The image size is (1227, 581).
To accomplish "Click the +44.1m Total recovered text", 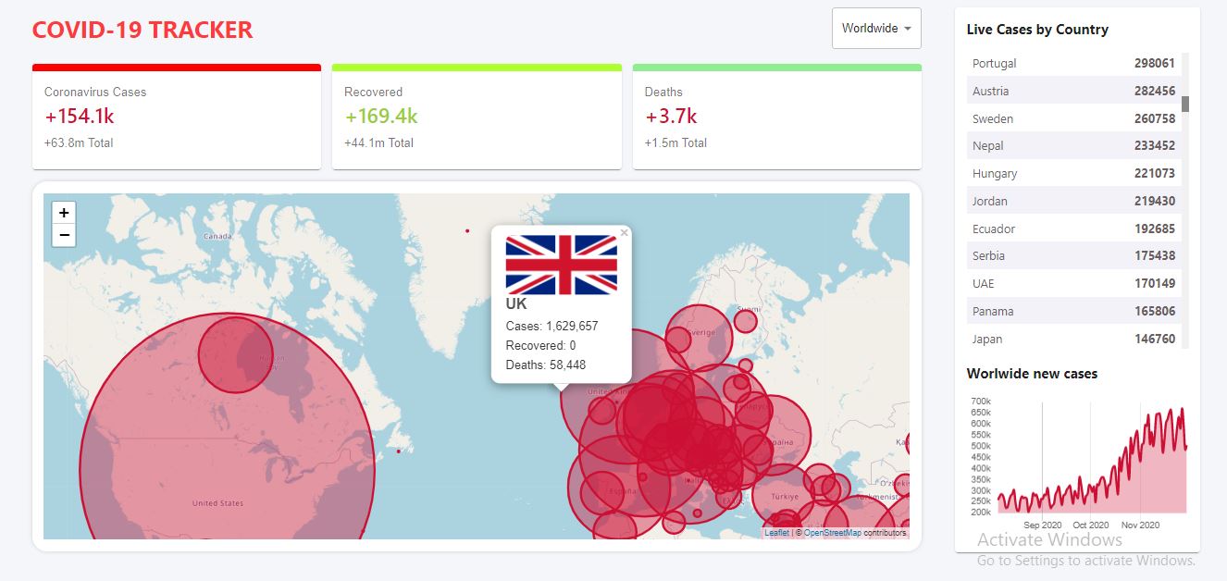I will click(x=378, y=142).
